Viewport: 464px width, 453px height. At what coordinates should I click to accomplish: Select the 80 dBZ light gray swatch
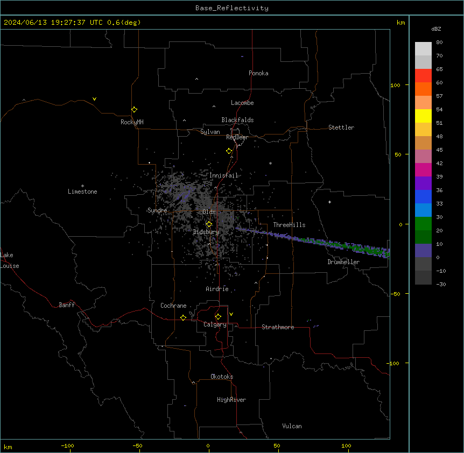tap(423, 49)
